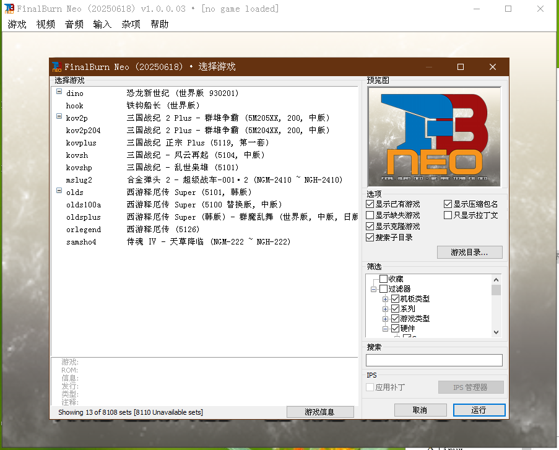
Task: Expand the 系列 tree node
Action: coord(386,309)
